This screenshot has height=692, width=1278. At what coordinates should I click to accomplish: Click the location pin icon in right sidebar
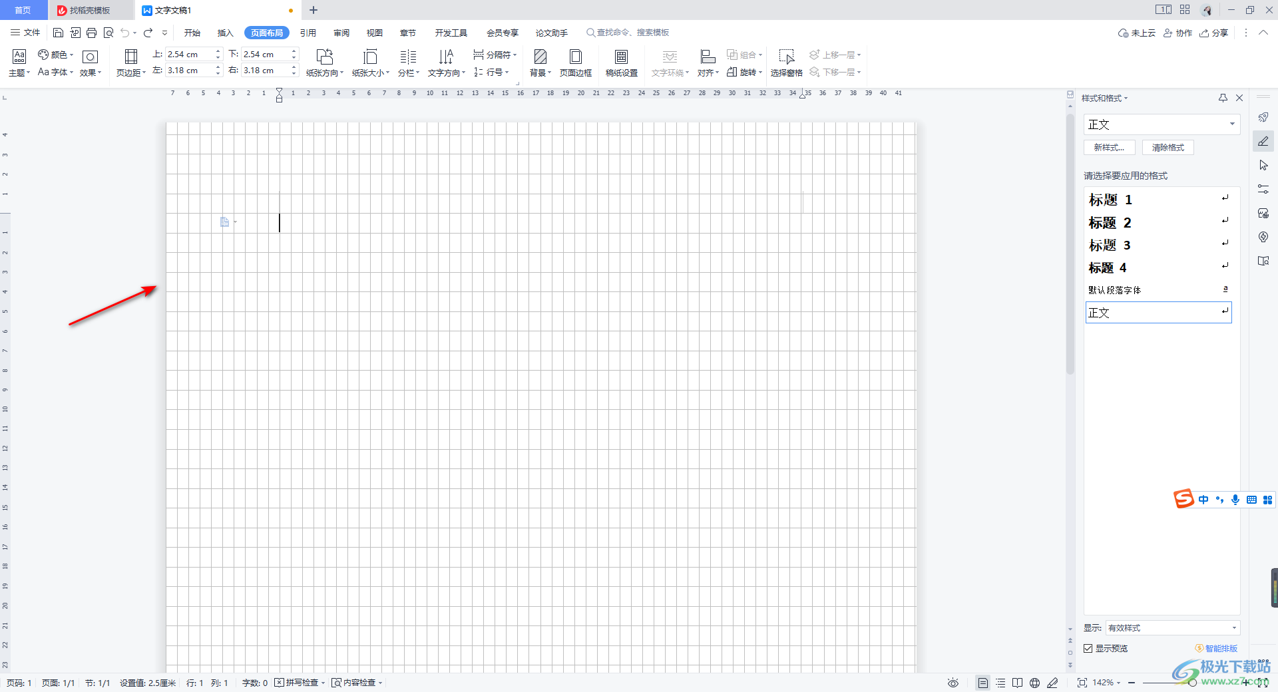coord(1263,237)
